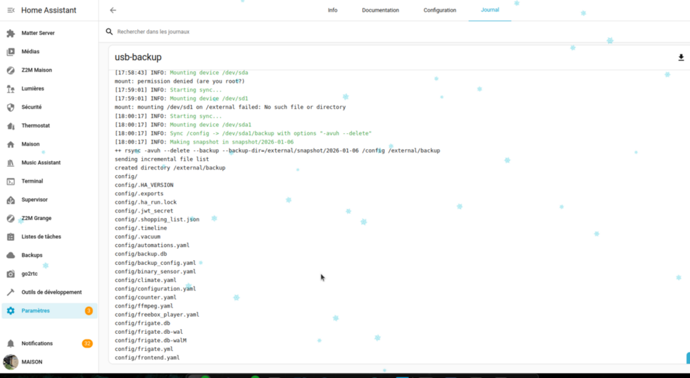Viewport: 690px width, 378px height.
Task: Open the Configuration tab
Action: tap(440, 10)
